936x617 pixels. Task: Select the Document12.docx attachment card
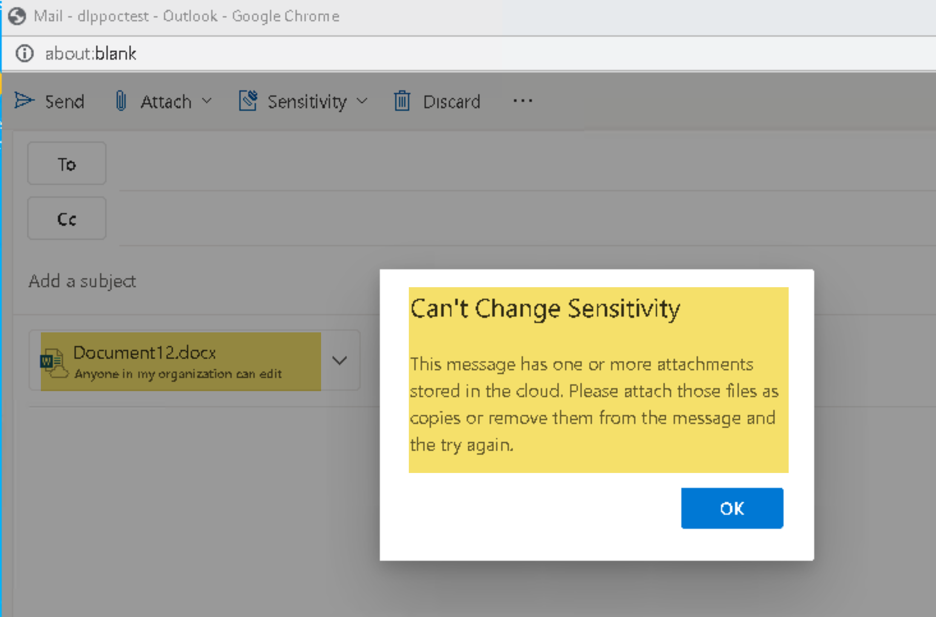coord(181,361)
